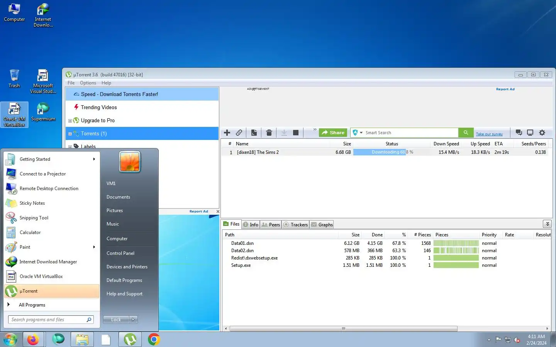Launch the Snipping Tool

click(52, 218)
